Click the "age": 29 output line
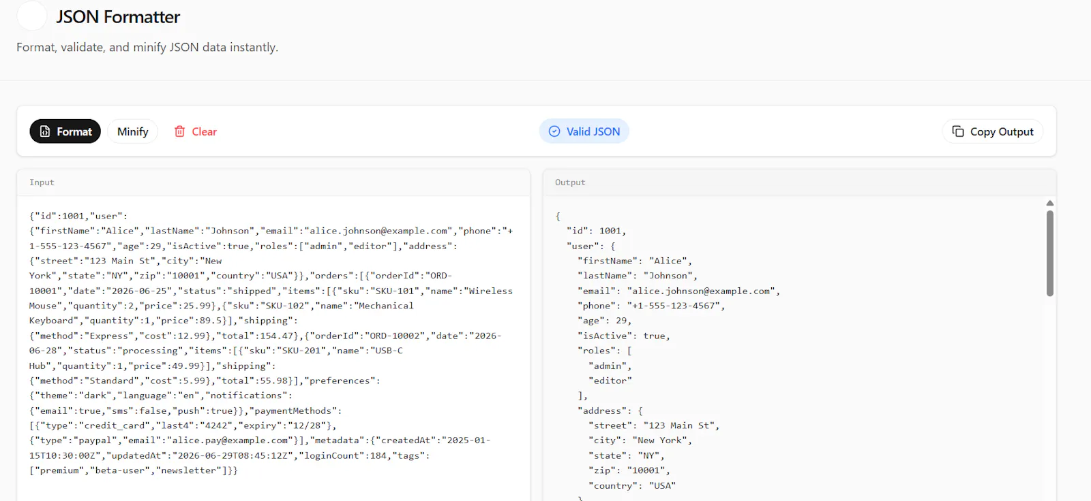 point(604,321)
